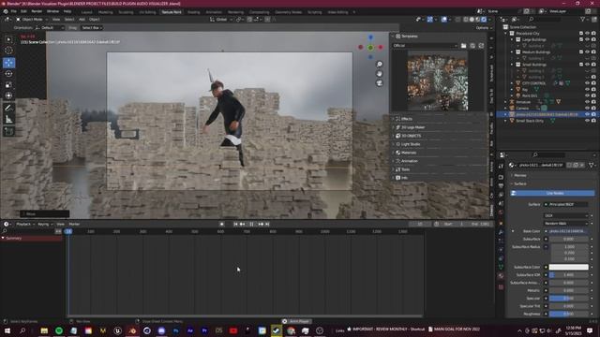600x337 pixels.
Task: Open Steam from the Windows taskbar
Action: pyautogui.click(x=277, y=330)
